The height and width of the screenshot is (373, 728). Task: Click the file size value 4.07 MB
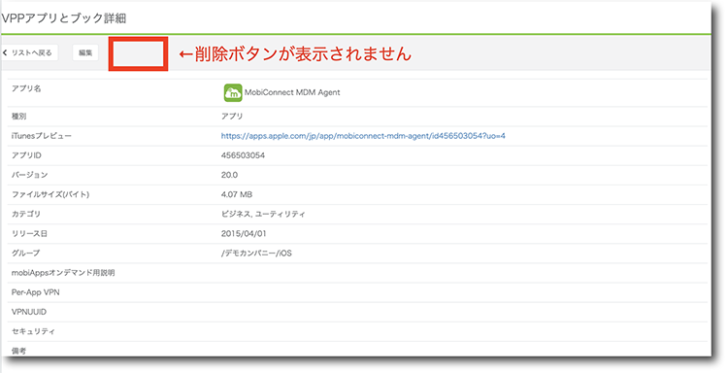click(x=237, y=194)
